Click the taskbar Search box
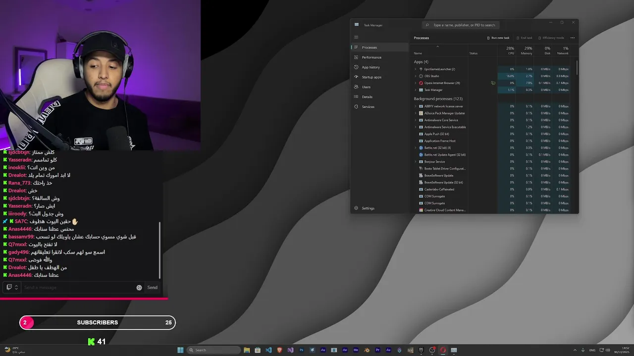Screen dimensions: 634x356 pyautogui.click(x=214, y=350)
